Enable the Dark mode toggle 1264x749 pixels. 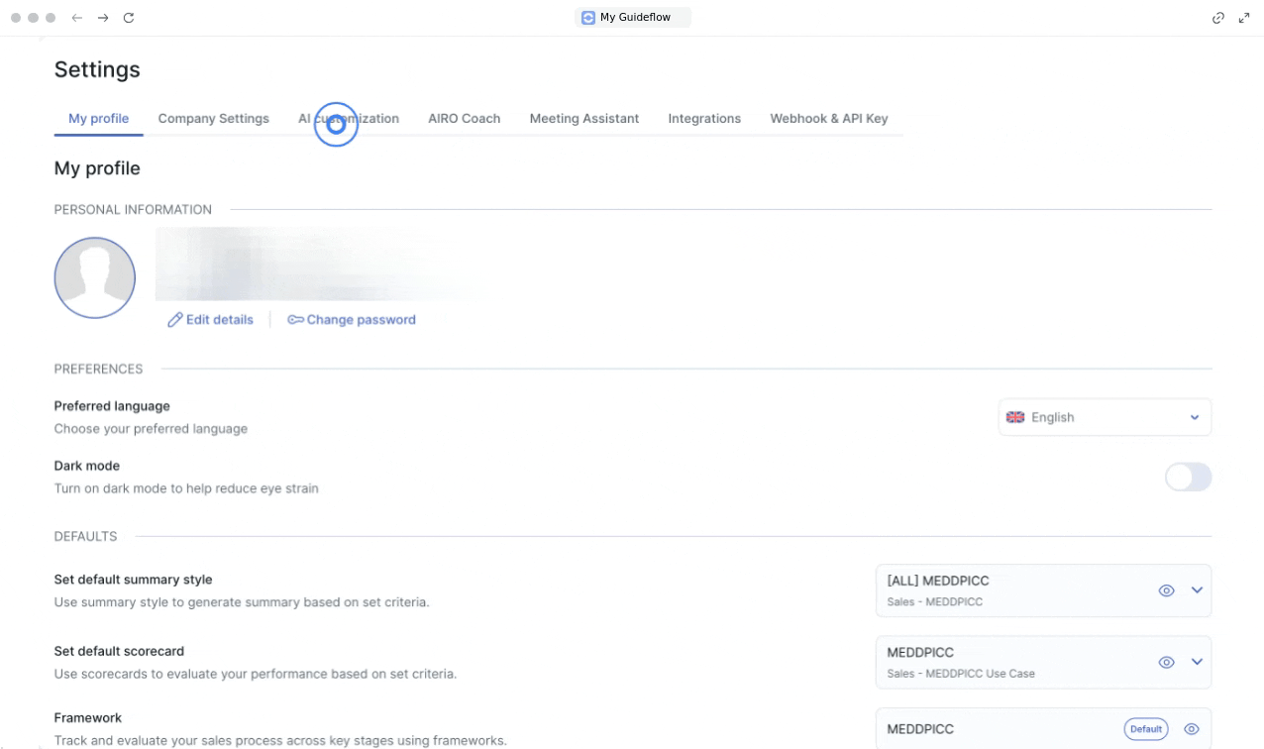click(x=1188, y=478)
